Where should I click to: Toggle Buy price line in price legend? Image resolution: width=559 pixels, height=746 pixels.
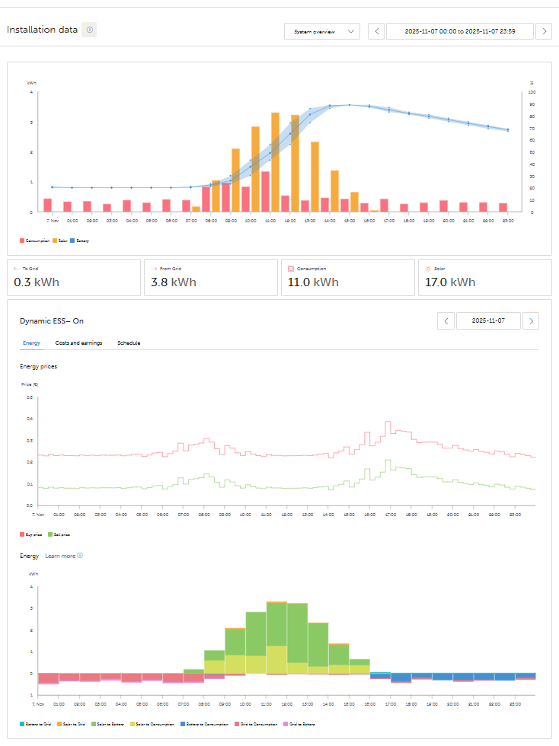pos(30,534)
